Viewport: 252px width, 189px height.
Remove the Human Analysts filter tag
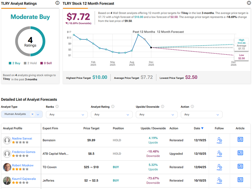point(33,114)
